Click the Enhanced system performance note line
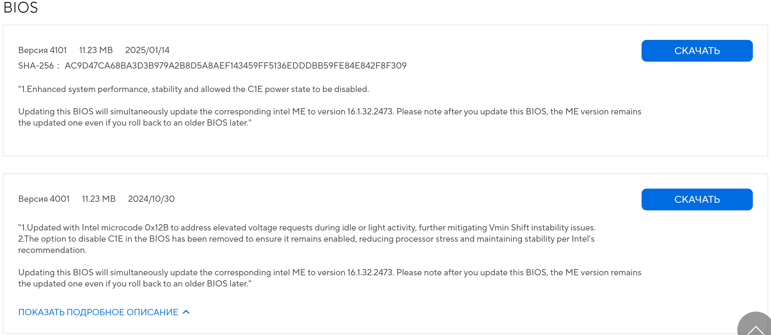The height and width of the screenshot is (335, 771). click(193, 89)
